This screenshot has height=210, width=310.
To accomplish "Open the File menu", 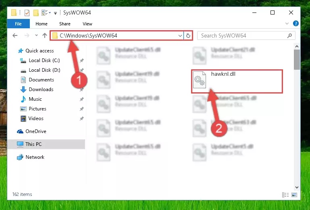I will 19,24.
